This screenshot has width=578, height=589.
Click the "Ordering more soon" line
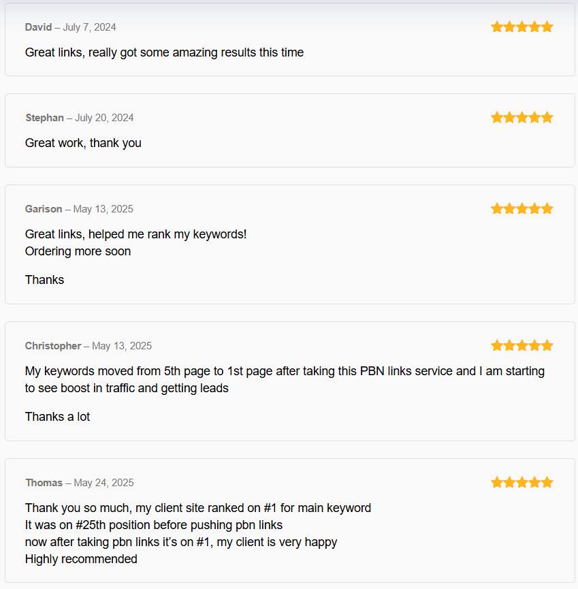click(x=78, y=251)
